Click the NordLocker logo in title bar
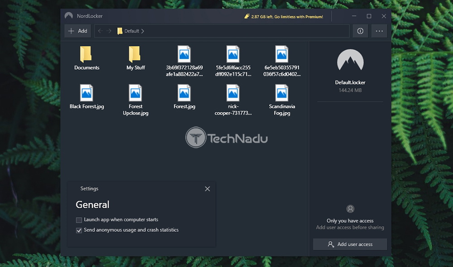The height and width of the screenshot is (267, 453). click(69, 16)
